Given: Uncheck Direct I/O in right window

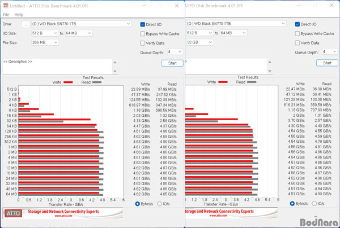Looking at the screenshot, I should click(x=297, y=24).
